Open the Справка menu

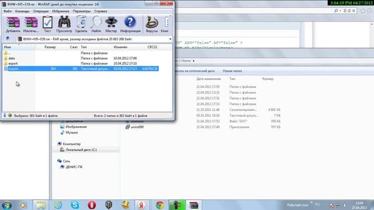point(101,11)
